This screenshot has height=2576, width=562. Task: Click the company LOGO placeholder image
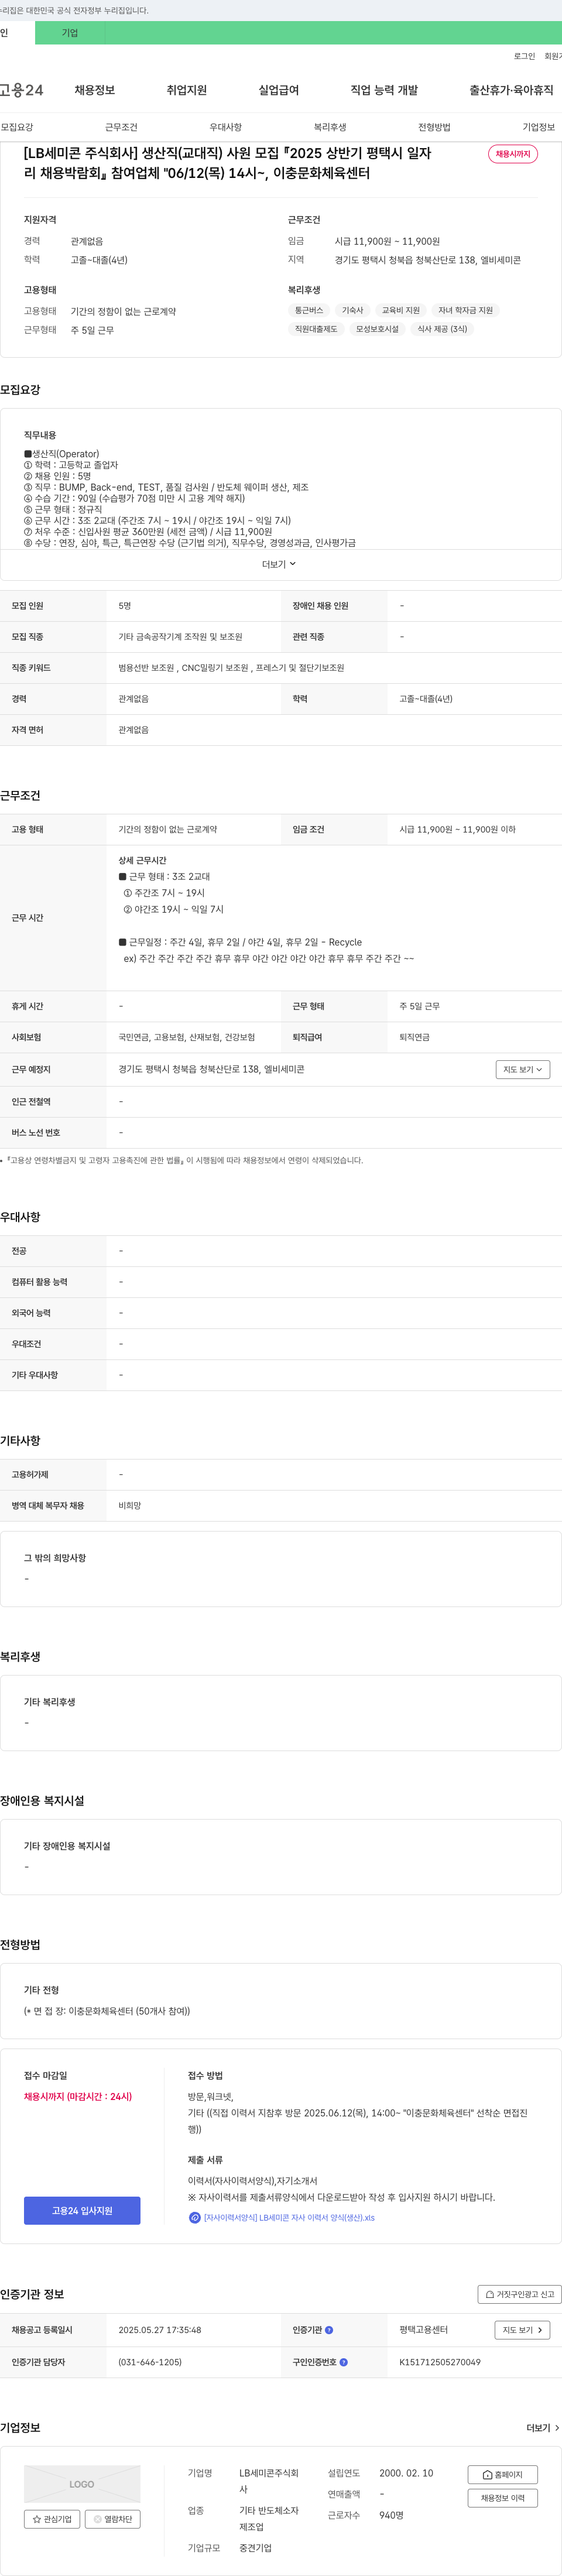point(82,2483)
